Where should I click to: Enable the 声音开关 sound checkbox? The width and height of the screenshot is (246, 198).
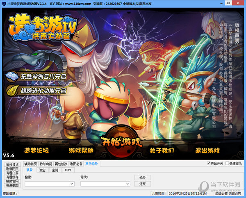209,163
